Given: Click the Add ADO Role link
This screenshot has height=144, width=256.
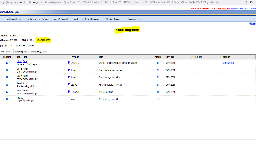Looking at the screenshot, I should click(228, 63).
